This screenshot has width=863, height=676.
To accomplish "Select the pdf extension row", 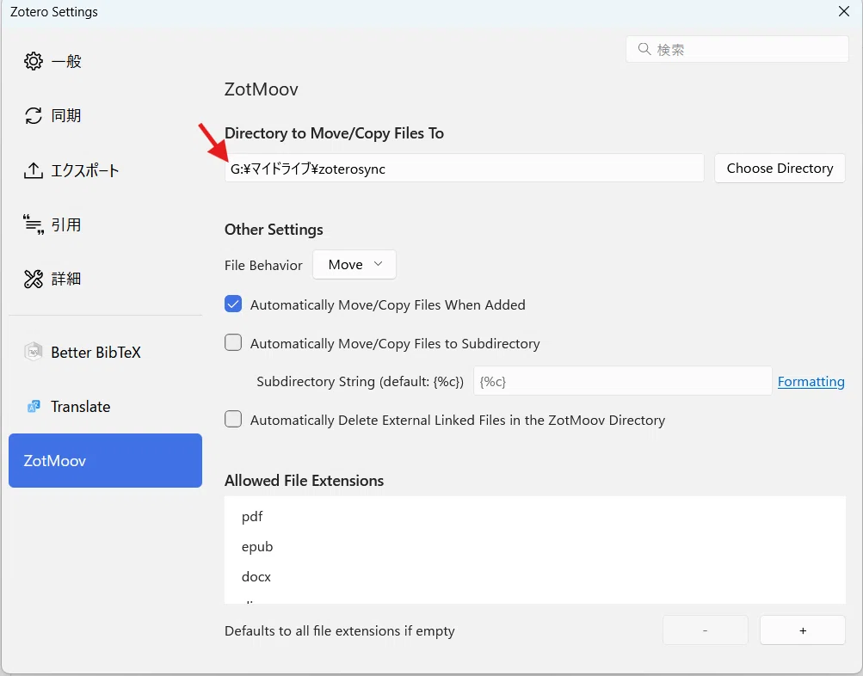I will pyautogui.click(x=534, y=517).
